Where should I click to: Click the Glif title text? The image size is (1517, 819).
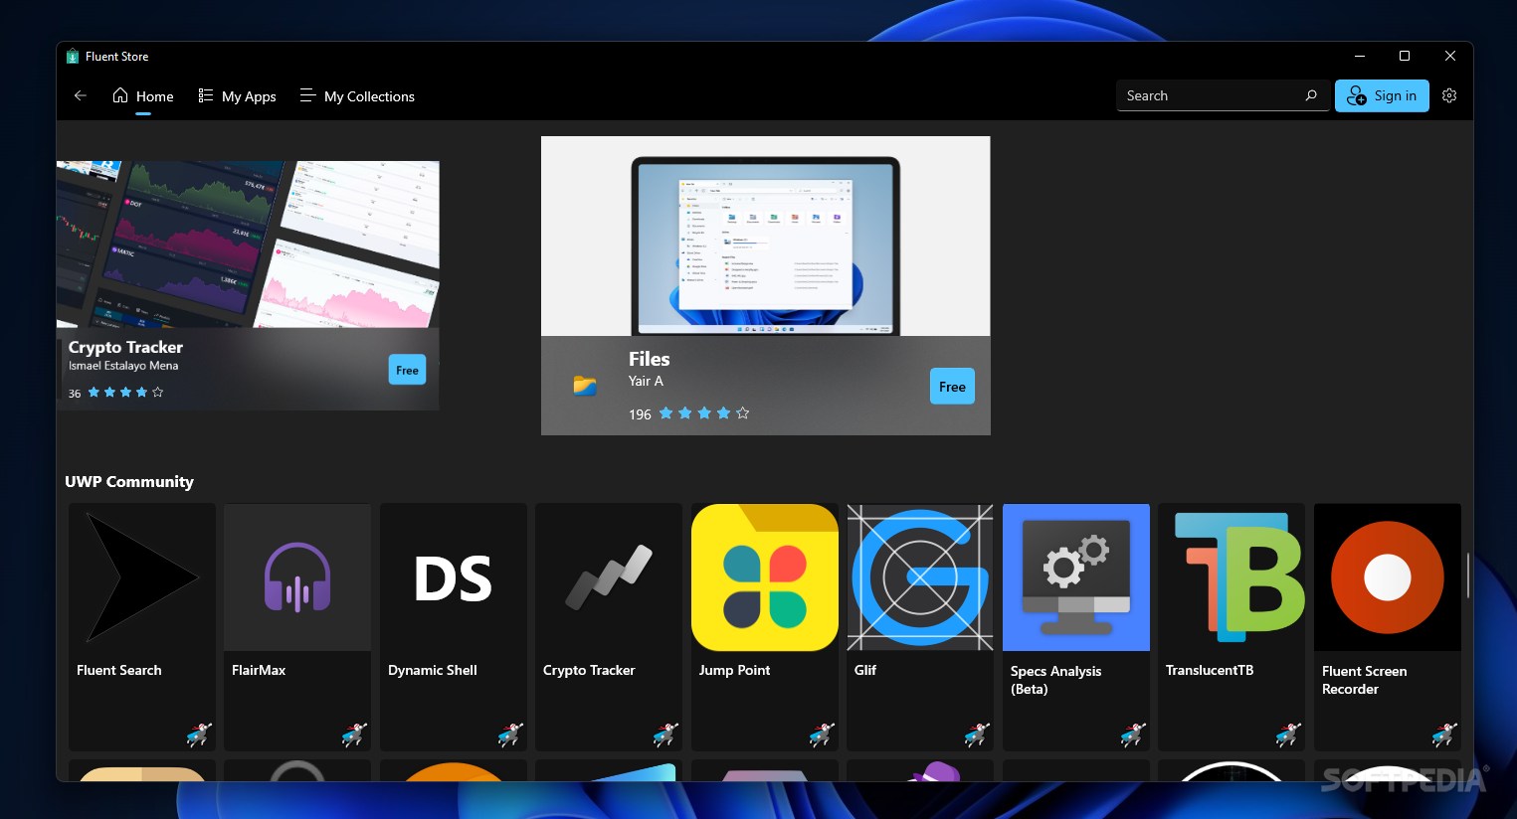865,670
